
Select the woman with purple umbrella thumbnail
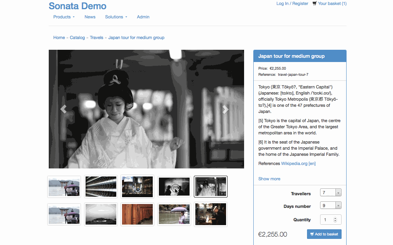click(174, 214)
